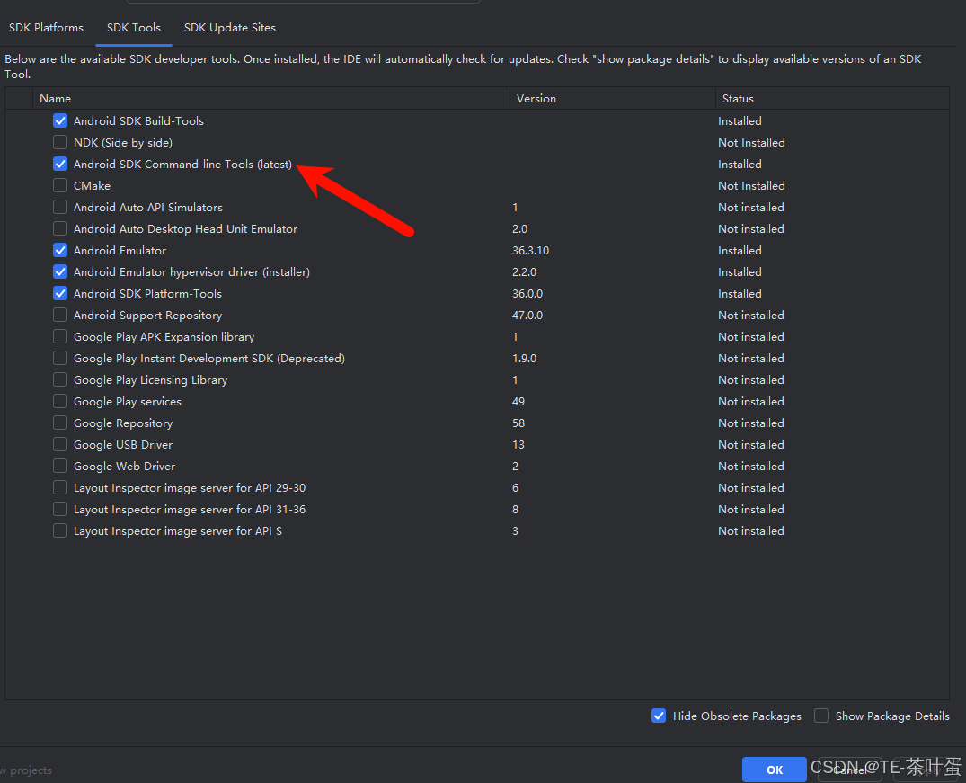The image size is (966, 783).
Task: Click version 2.2.0 of hypervisor driver
Action: coord(524,271)
